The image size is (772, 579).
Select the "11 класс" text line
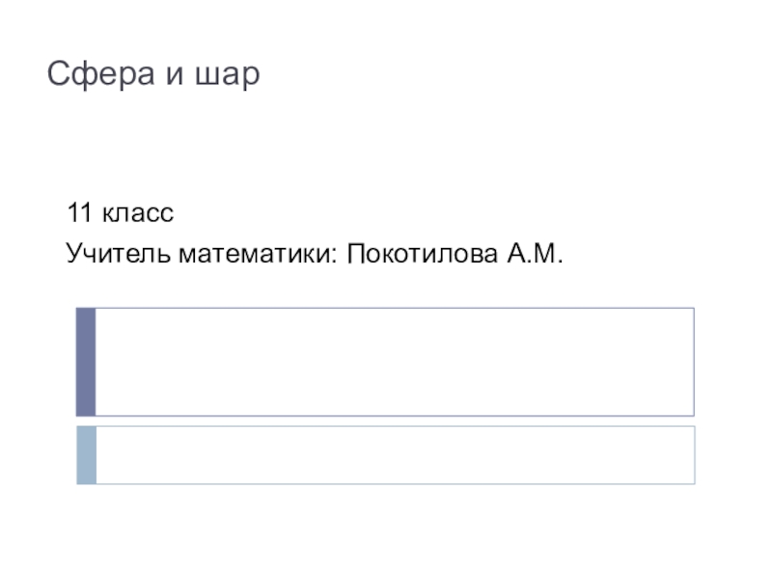pos(120,212)
